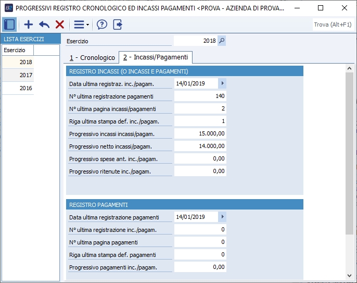This screenshot has height=283, width=357.
Task: Open date picker arrow for Data ultima registraz. inc./pagam.
Action: click(222, 83)
